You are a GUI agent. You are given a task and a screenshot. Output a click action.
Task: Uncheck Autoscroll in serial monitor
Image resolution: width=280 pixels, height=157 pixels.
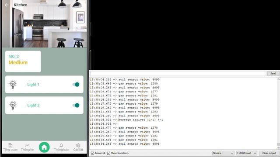(92, 153)
